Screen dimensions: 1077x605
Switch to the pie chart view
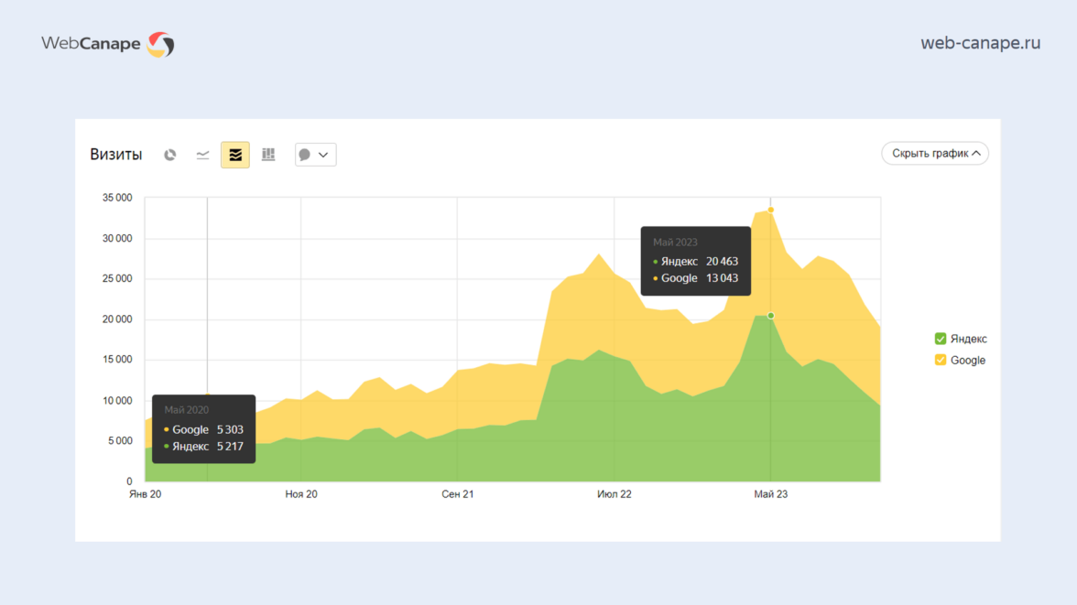coord(169,155)
